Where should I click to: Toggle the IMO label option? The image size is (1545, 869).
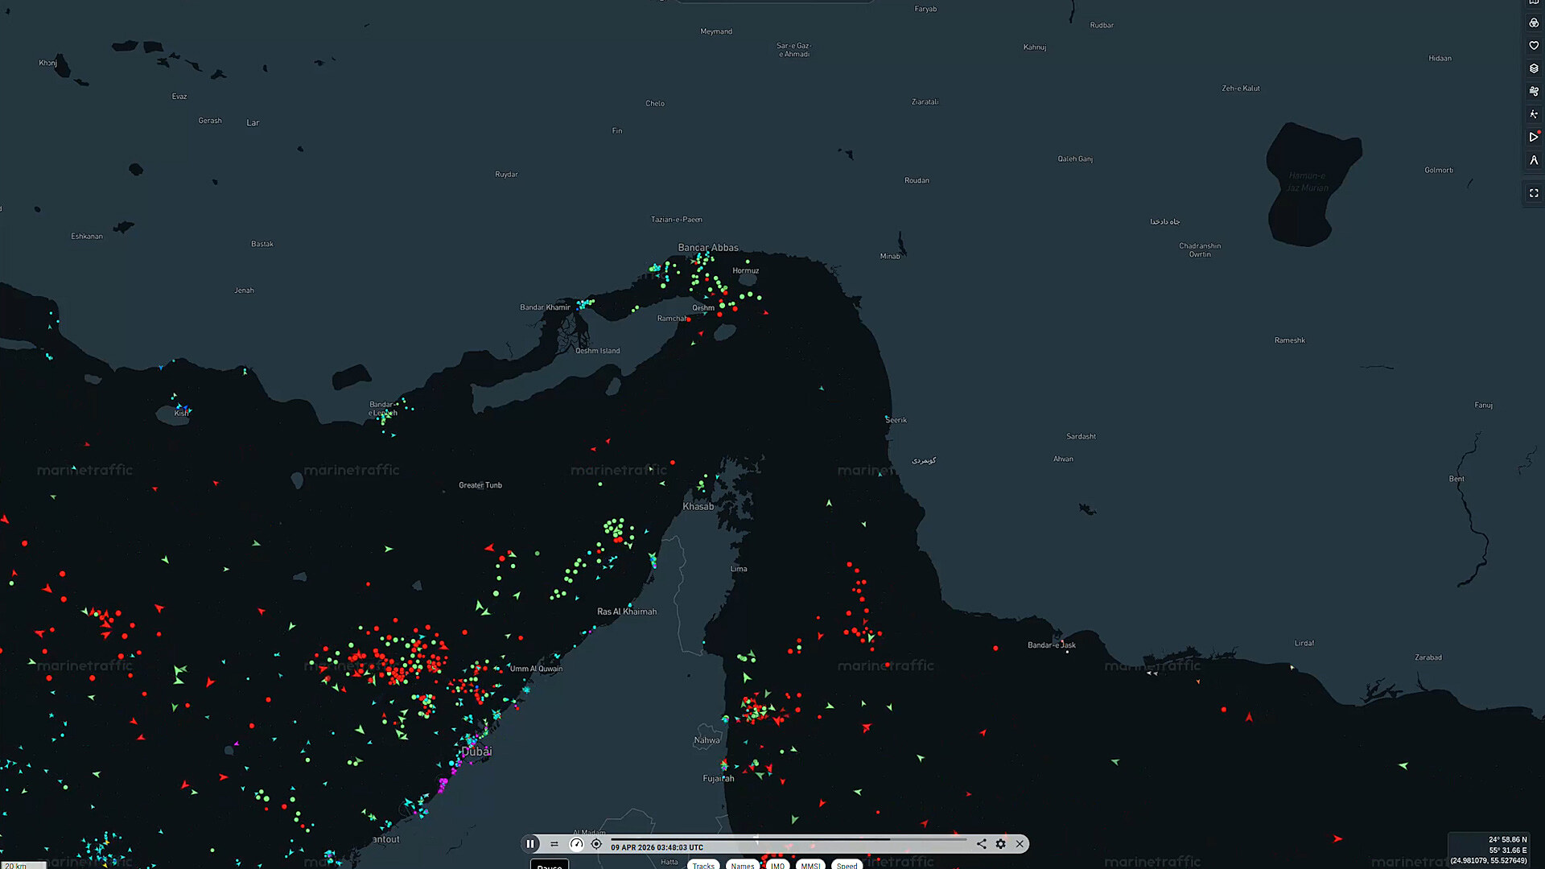(777, 865)
